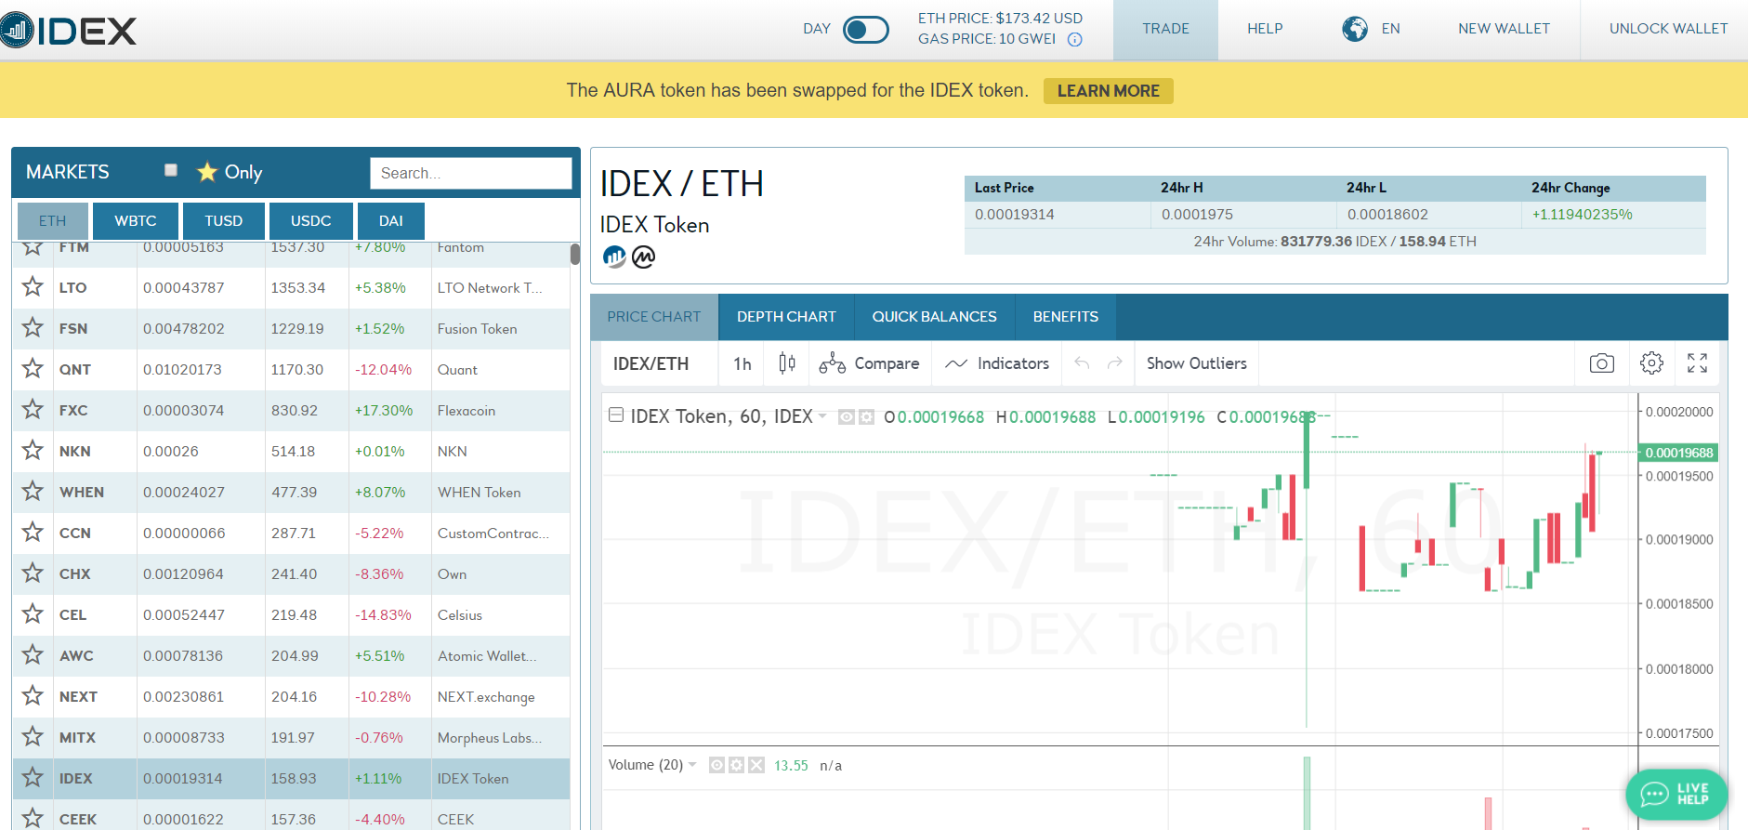Switch to the WBTC markets tab
1748x830 pixels.
click(x=136, y=221)
